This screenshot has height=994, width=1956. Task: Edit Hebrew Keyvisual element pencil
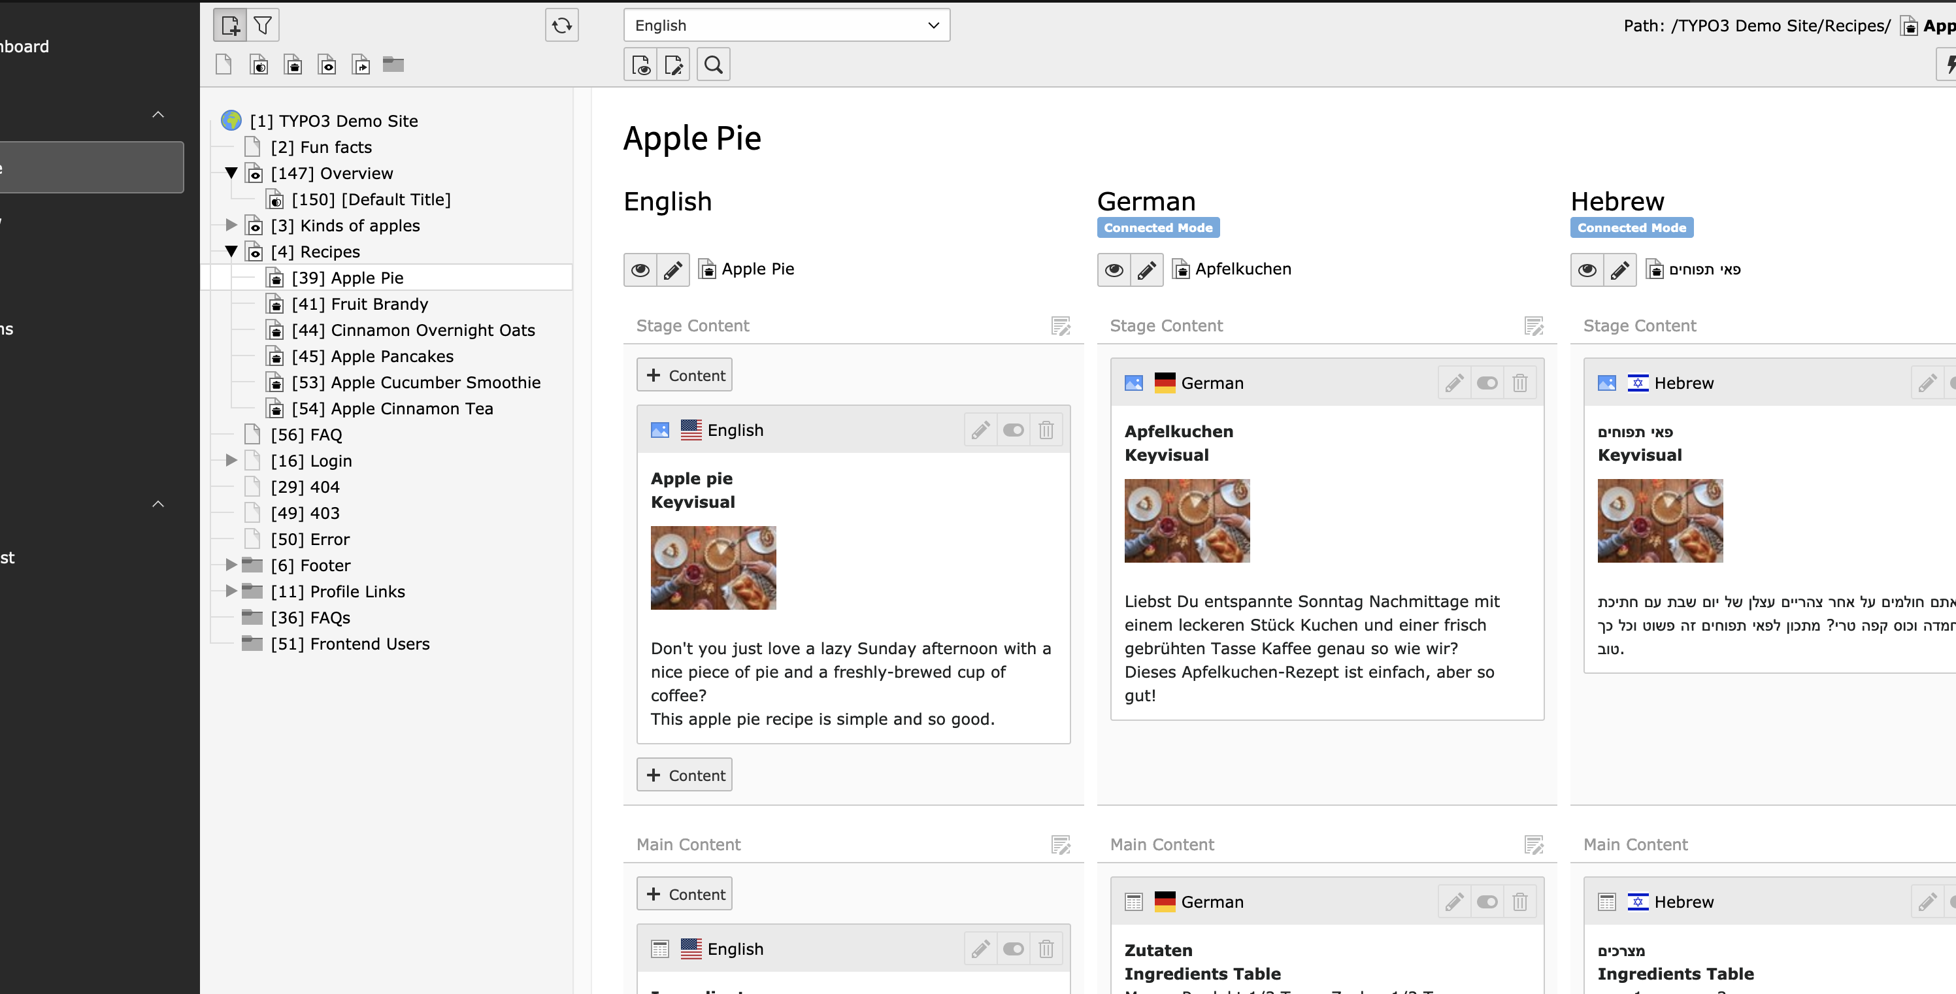1927,383
